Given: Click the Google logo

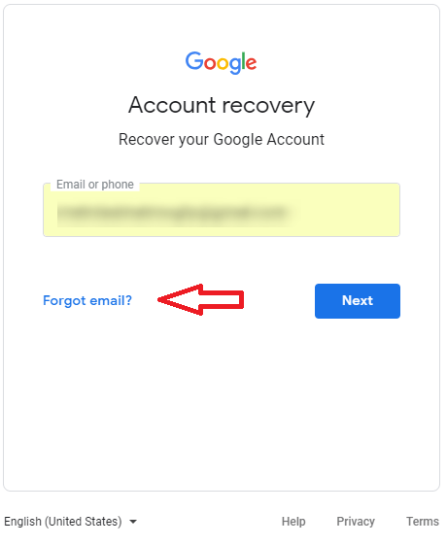Looking at the screenshot, I should click(x=221, y=63).
